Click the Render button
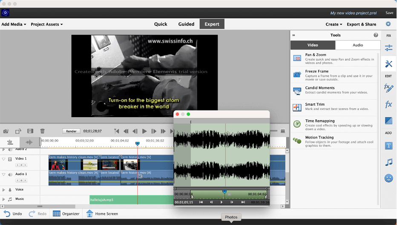 (x=71, y=131)
